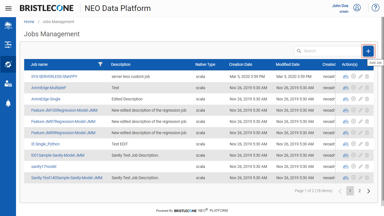Open API icon for AmmEdge-MultipleP

[346, 88]
